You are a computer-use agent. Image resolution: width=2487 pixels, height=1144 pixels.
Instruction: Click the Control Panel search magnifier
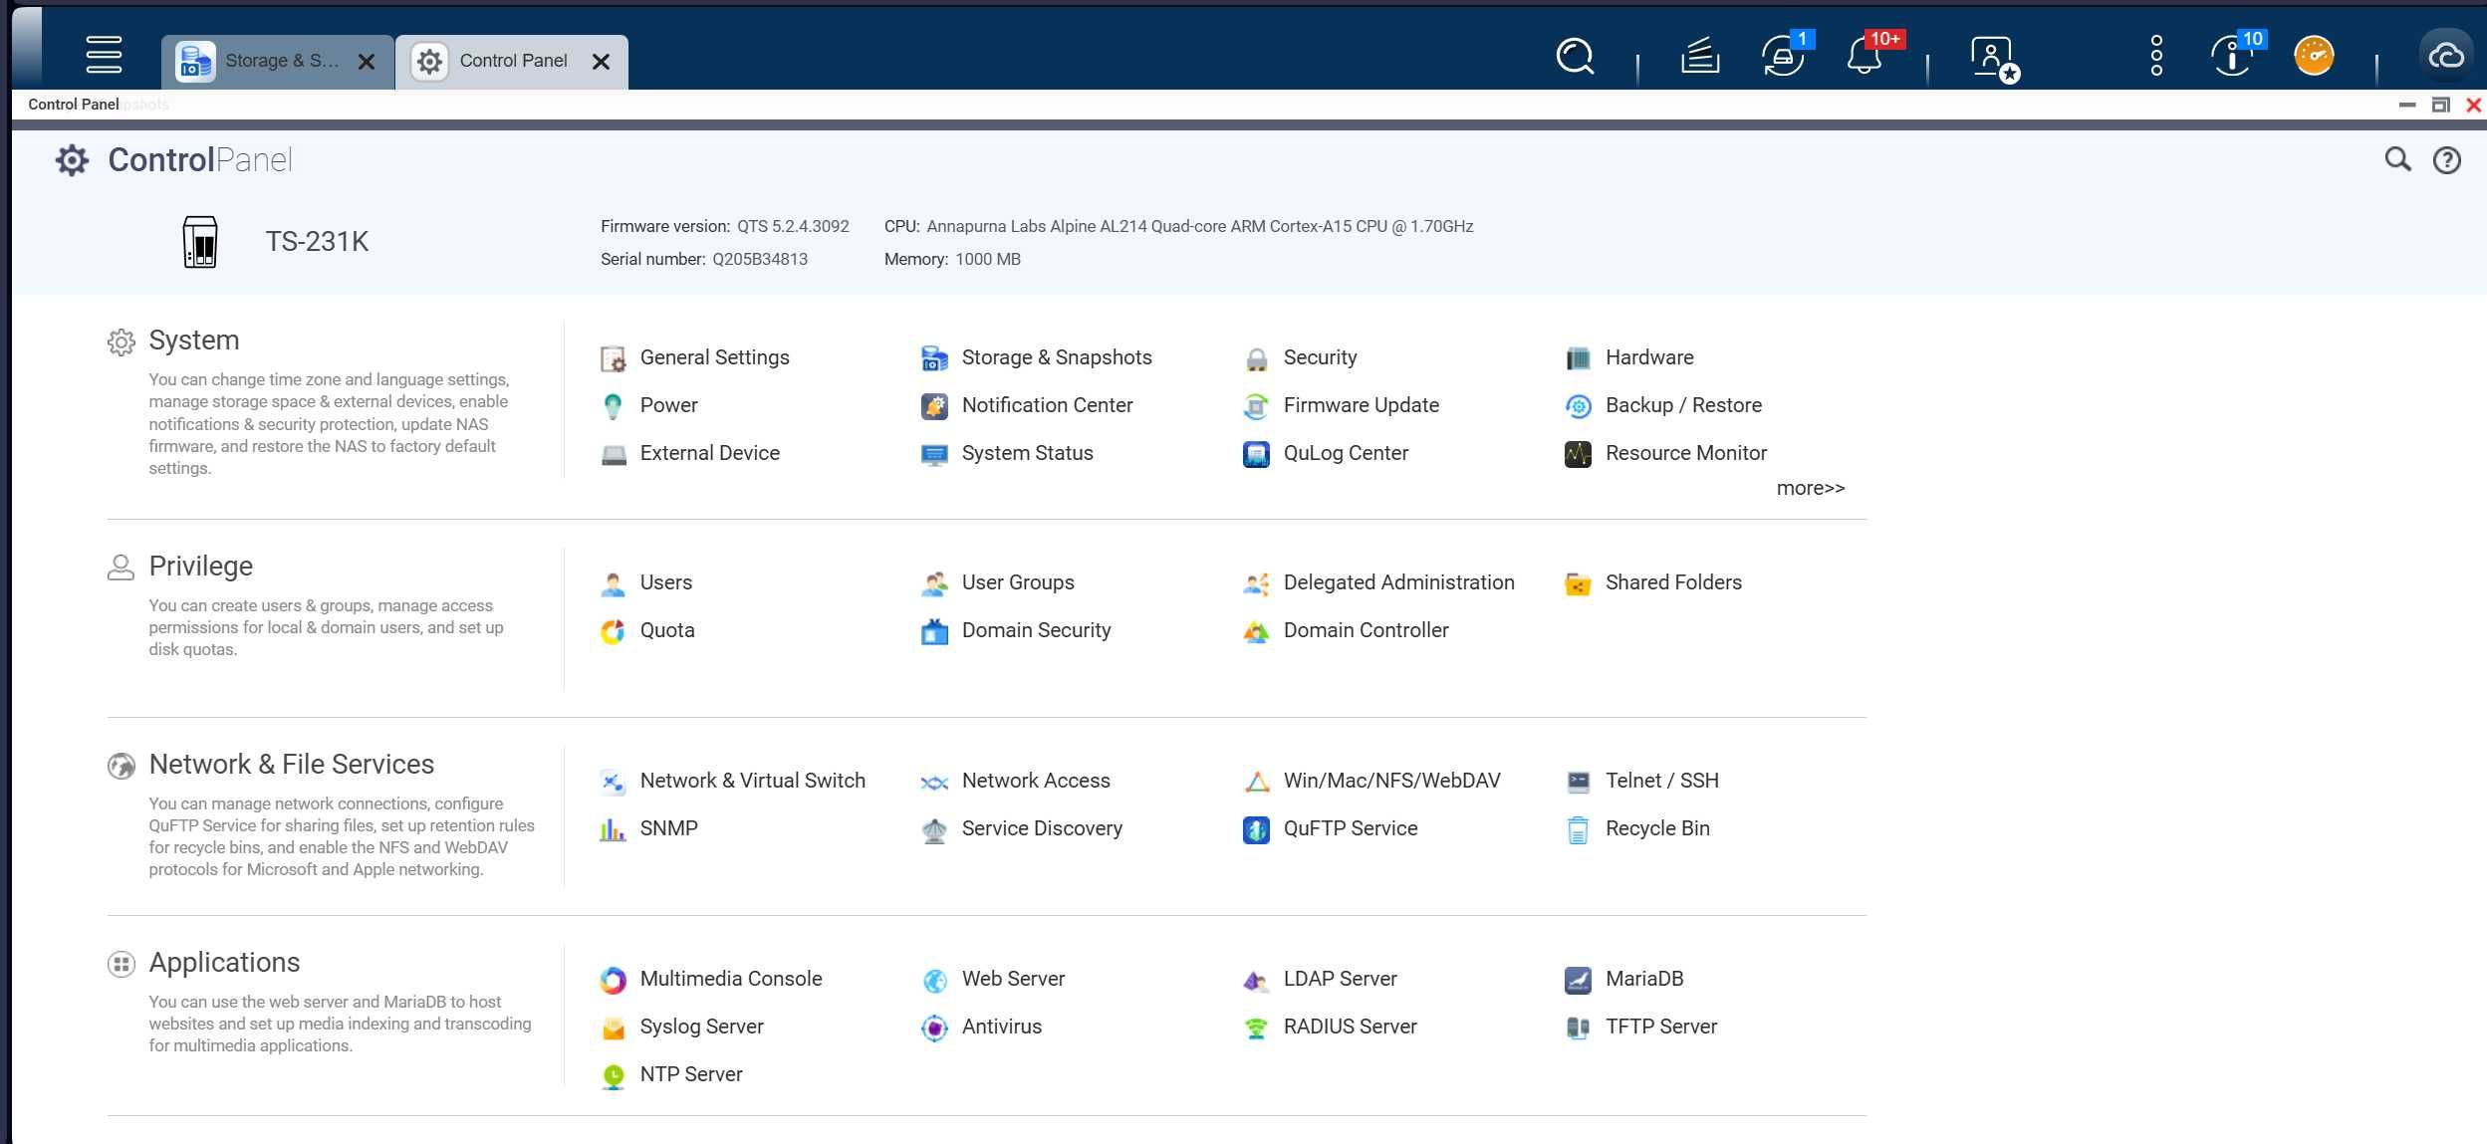click(x=2397, y=159)
